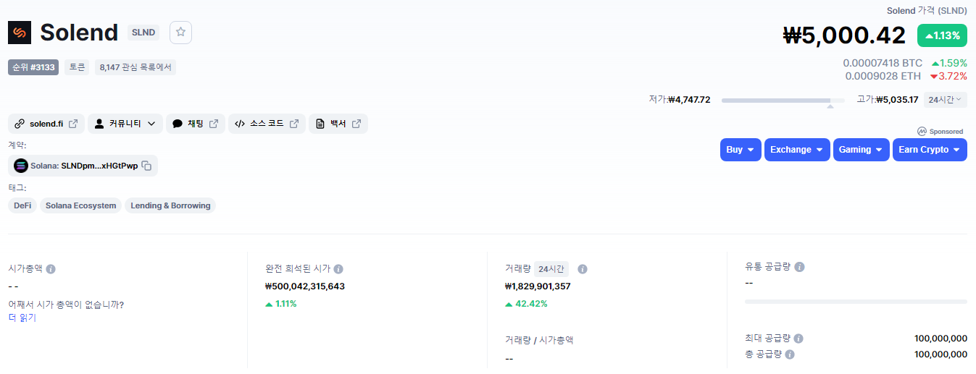The image size is (976, 374).
Task: Click the Solend logo icon
Action: 20,33
